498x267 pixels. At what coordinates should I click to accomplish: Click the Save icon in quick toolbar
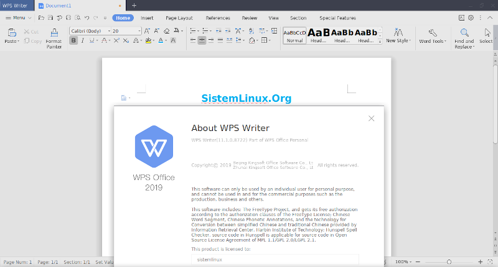[x=50, y=18]
